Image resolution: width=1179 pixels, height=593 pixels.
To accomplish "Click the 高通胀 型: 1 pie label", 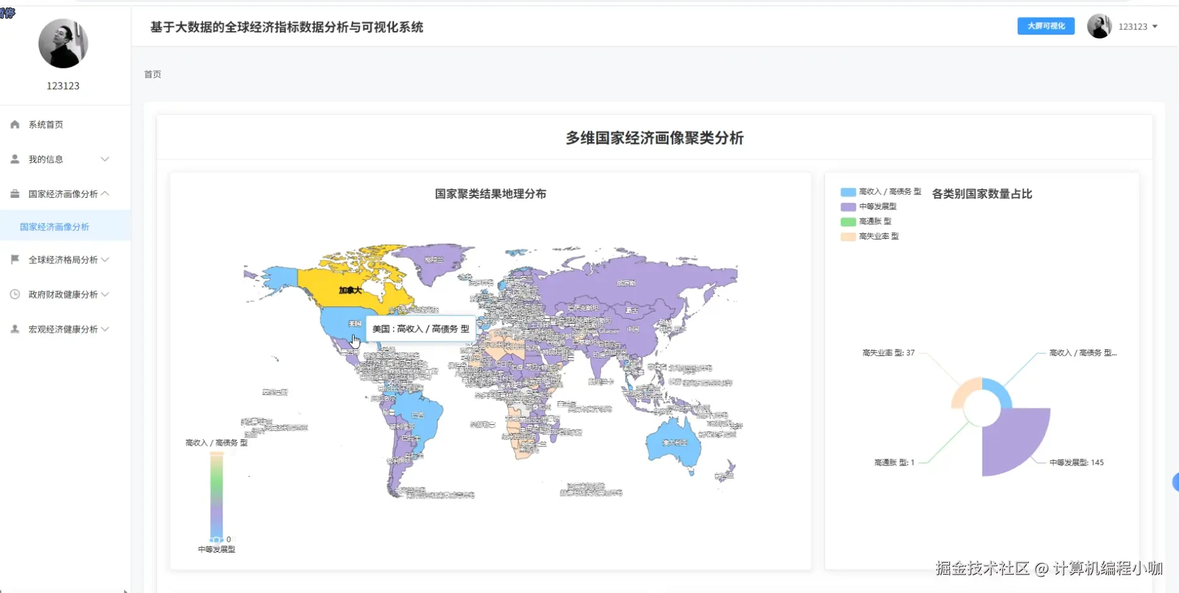I will pos(894,463).
